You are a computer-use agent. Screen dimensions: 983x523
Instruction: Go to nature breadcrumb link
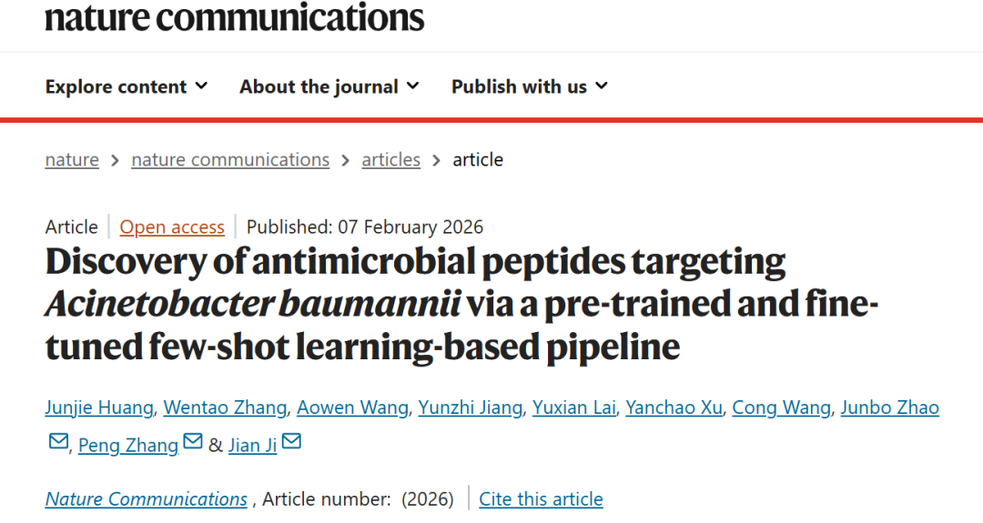coord(72,160)
